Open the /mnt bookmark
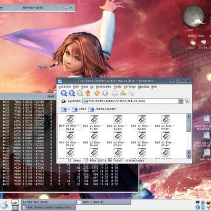This screenshot has height=211, width=211. click(79, 109)
